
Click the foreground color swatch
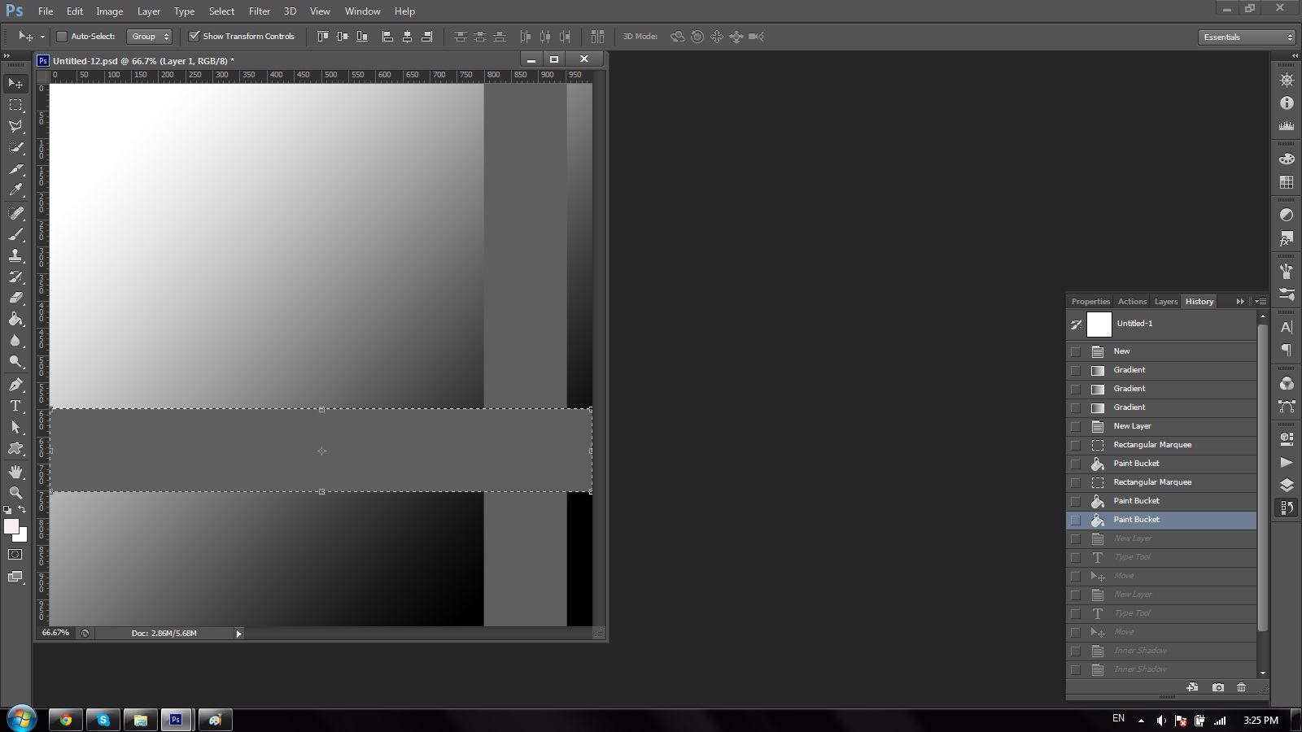[11, 526]
